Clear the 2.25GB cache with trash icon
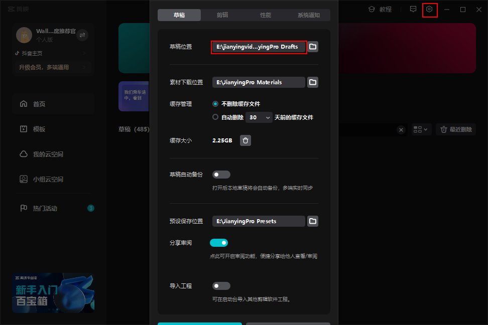This screenshot has height=325, width=488. 245,140
